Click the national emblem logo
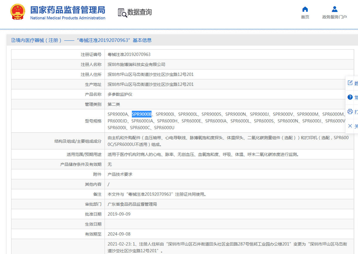358x254 pixels. pos(18,12)
